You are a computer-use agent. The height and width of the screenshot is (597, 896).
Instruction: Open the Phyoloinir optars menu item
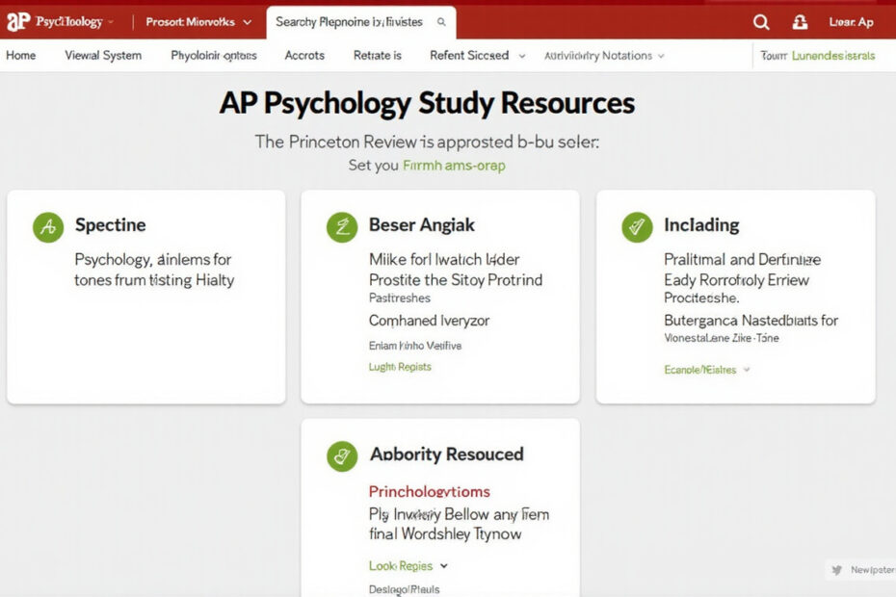tap(214, 56)
